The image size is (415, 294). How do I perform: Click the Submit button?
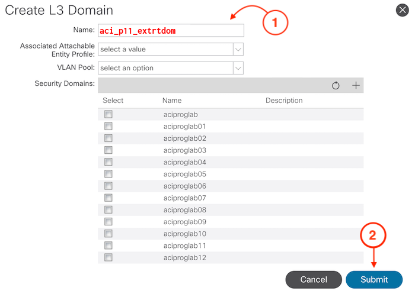click(x=373, y=279)
